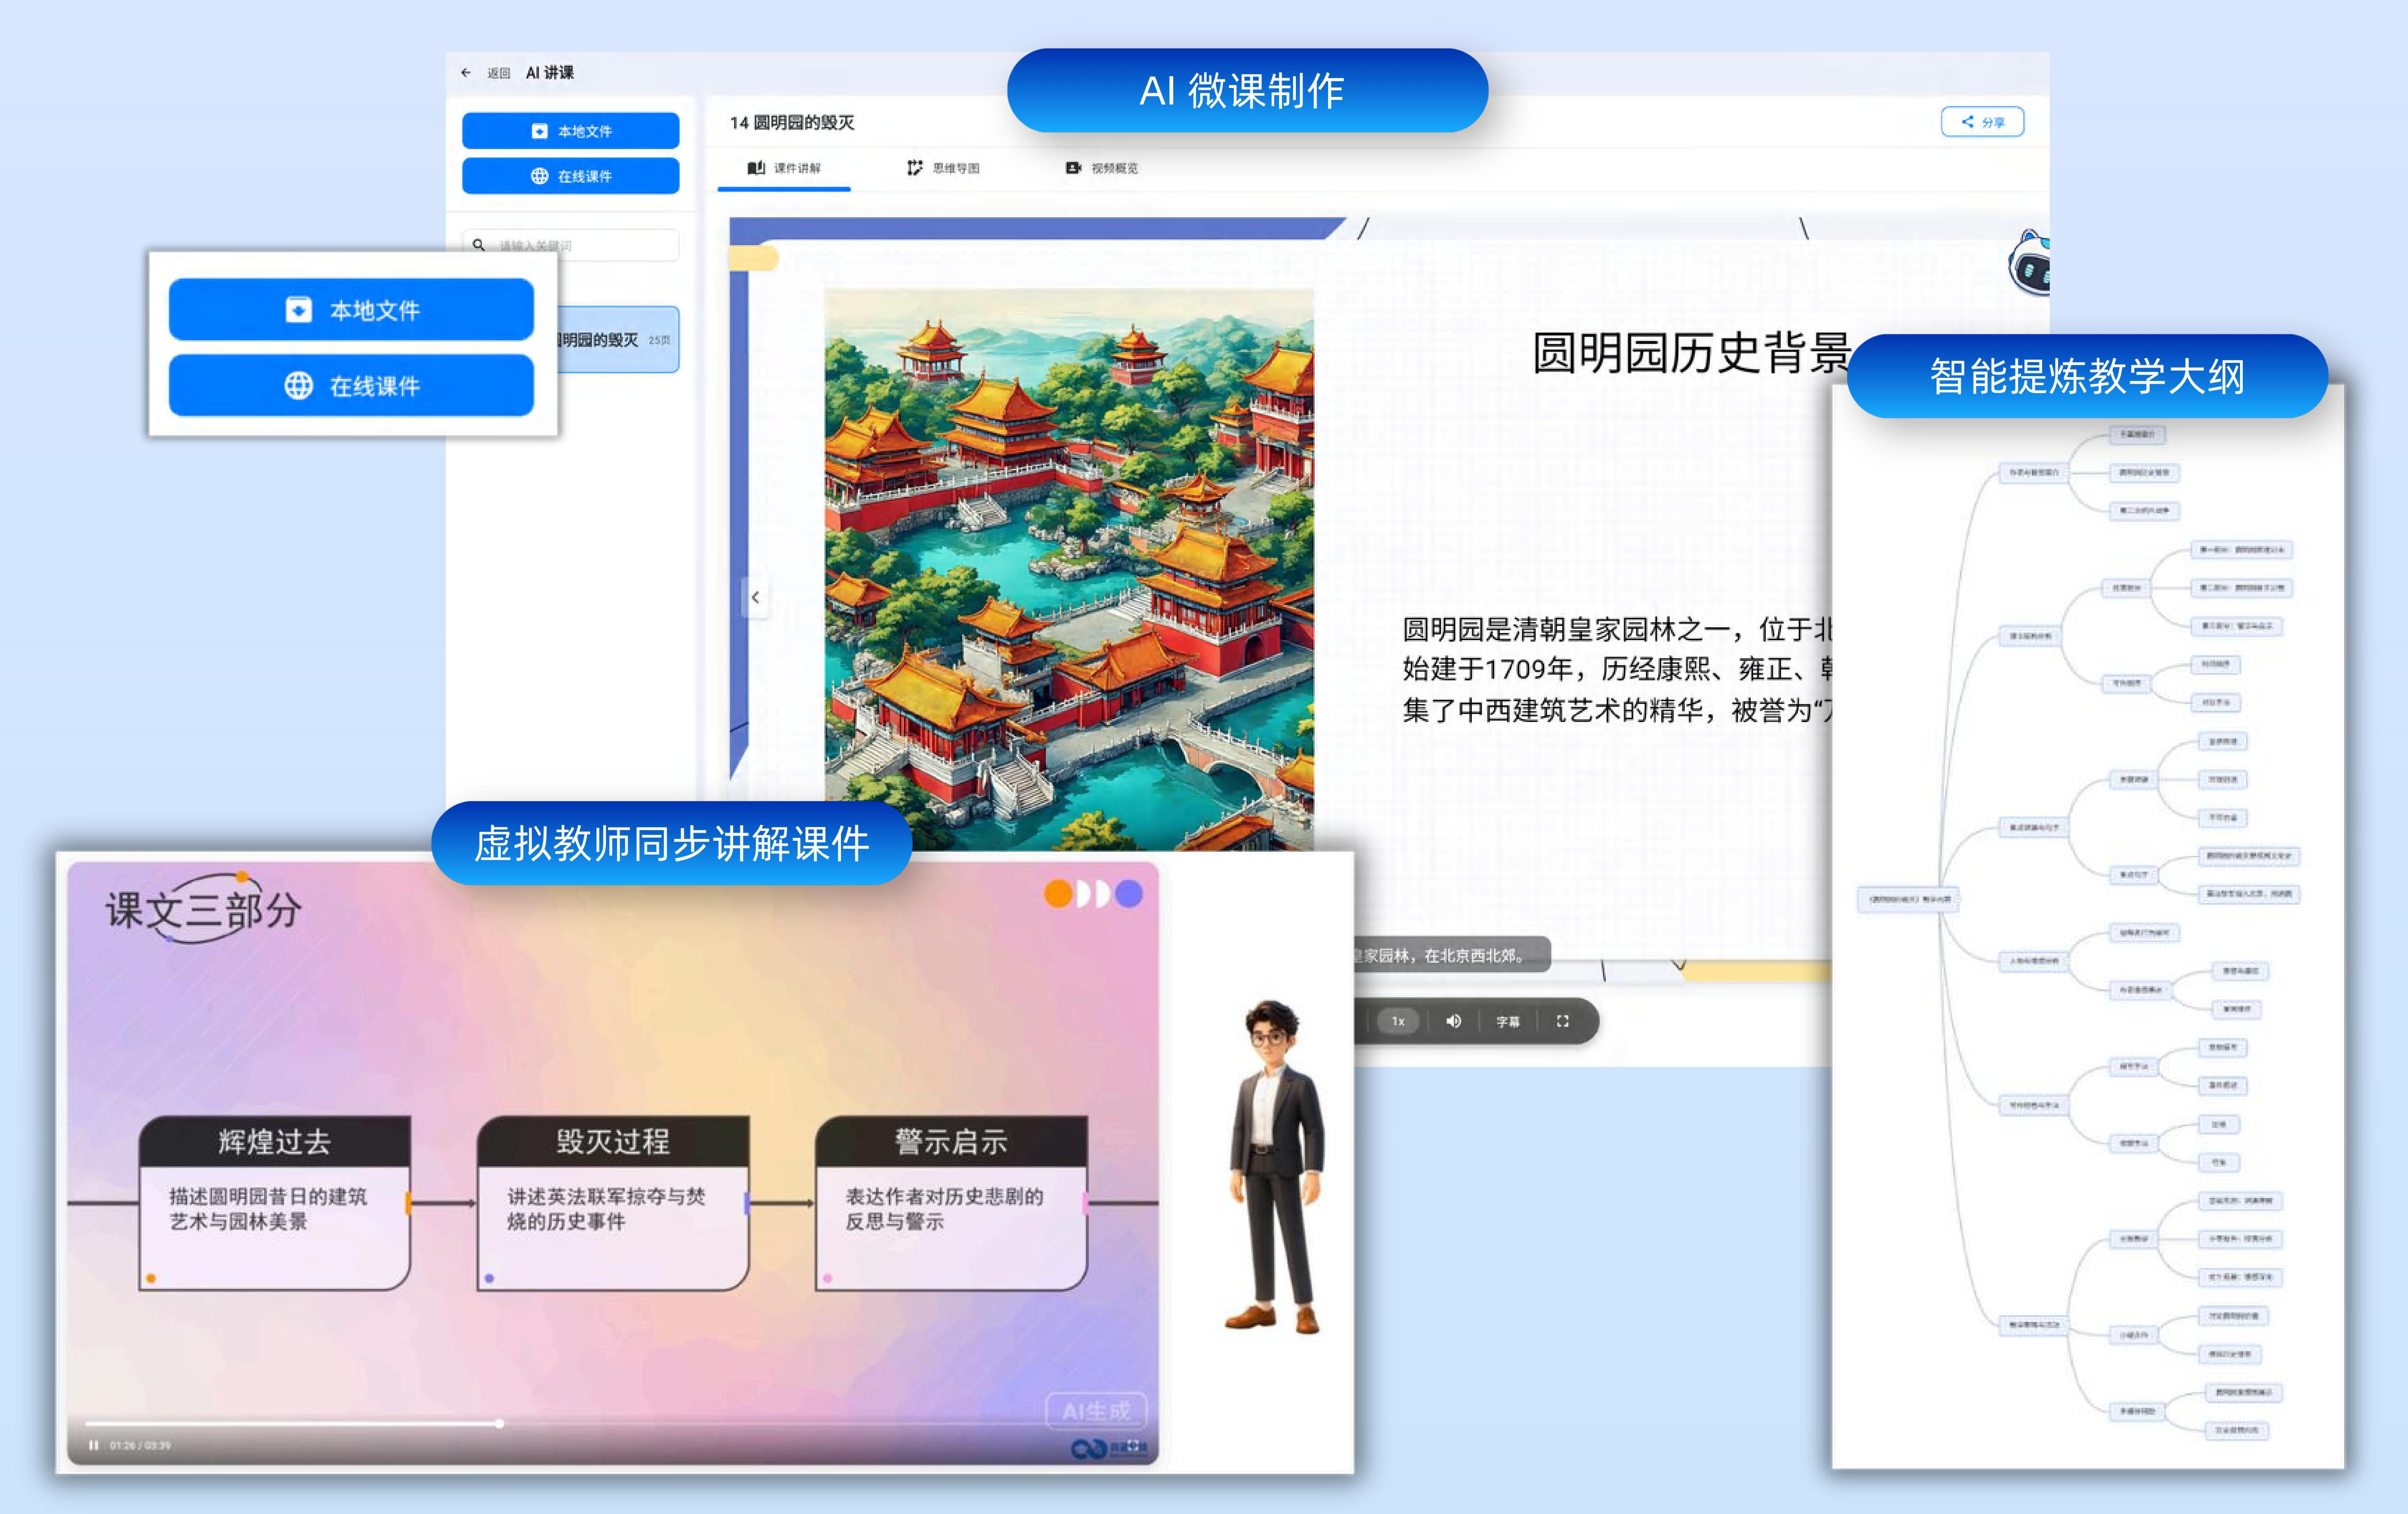Viewport: 2408px width, 1514px height.
Task: Enter fullscreen using the fullscreen icon
Action: coord(1564,1021)
